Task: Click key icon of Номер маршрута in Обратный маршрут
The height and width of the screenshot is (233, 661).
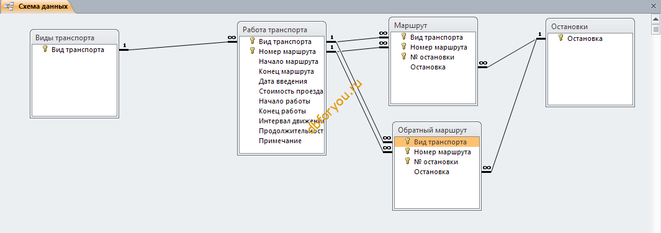Action: (x=407, y=151)
